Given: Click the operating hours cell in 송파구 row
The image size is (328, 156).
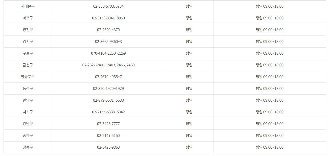Looking at the screenshot, I should point(270,136).
